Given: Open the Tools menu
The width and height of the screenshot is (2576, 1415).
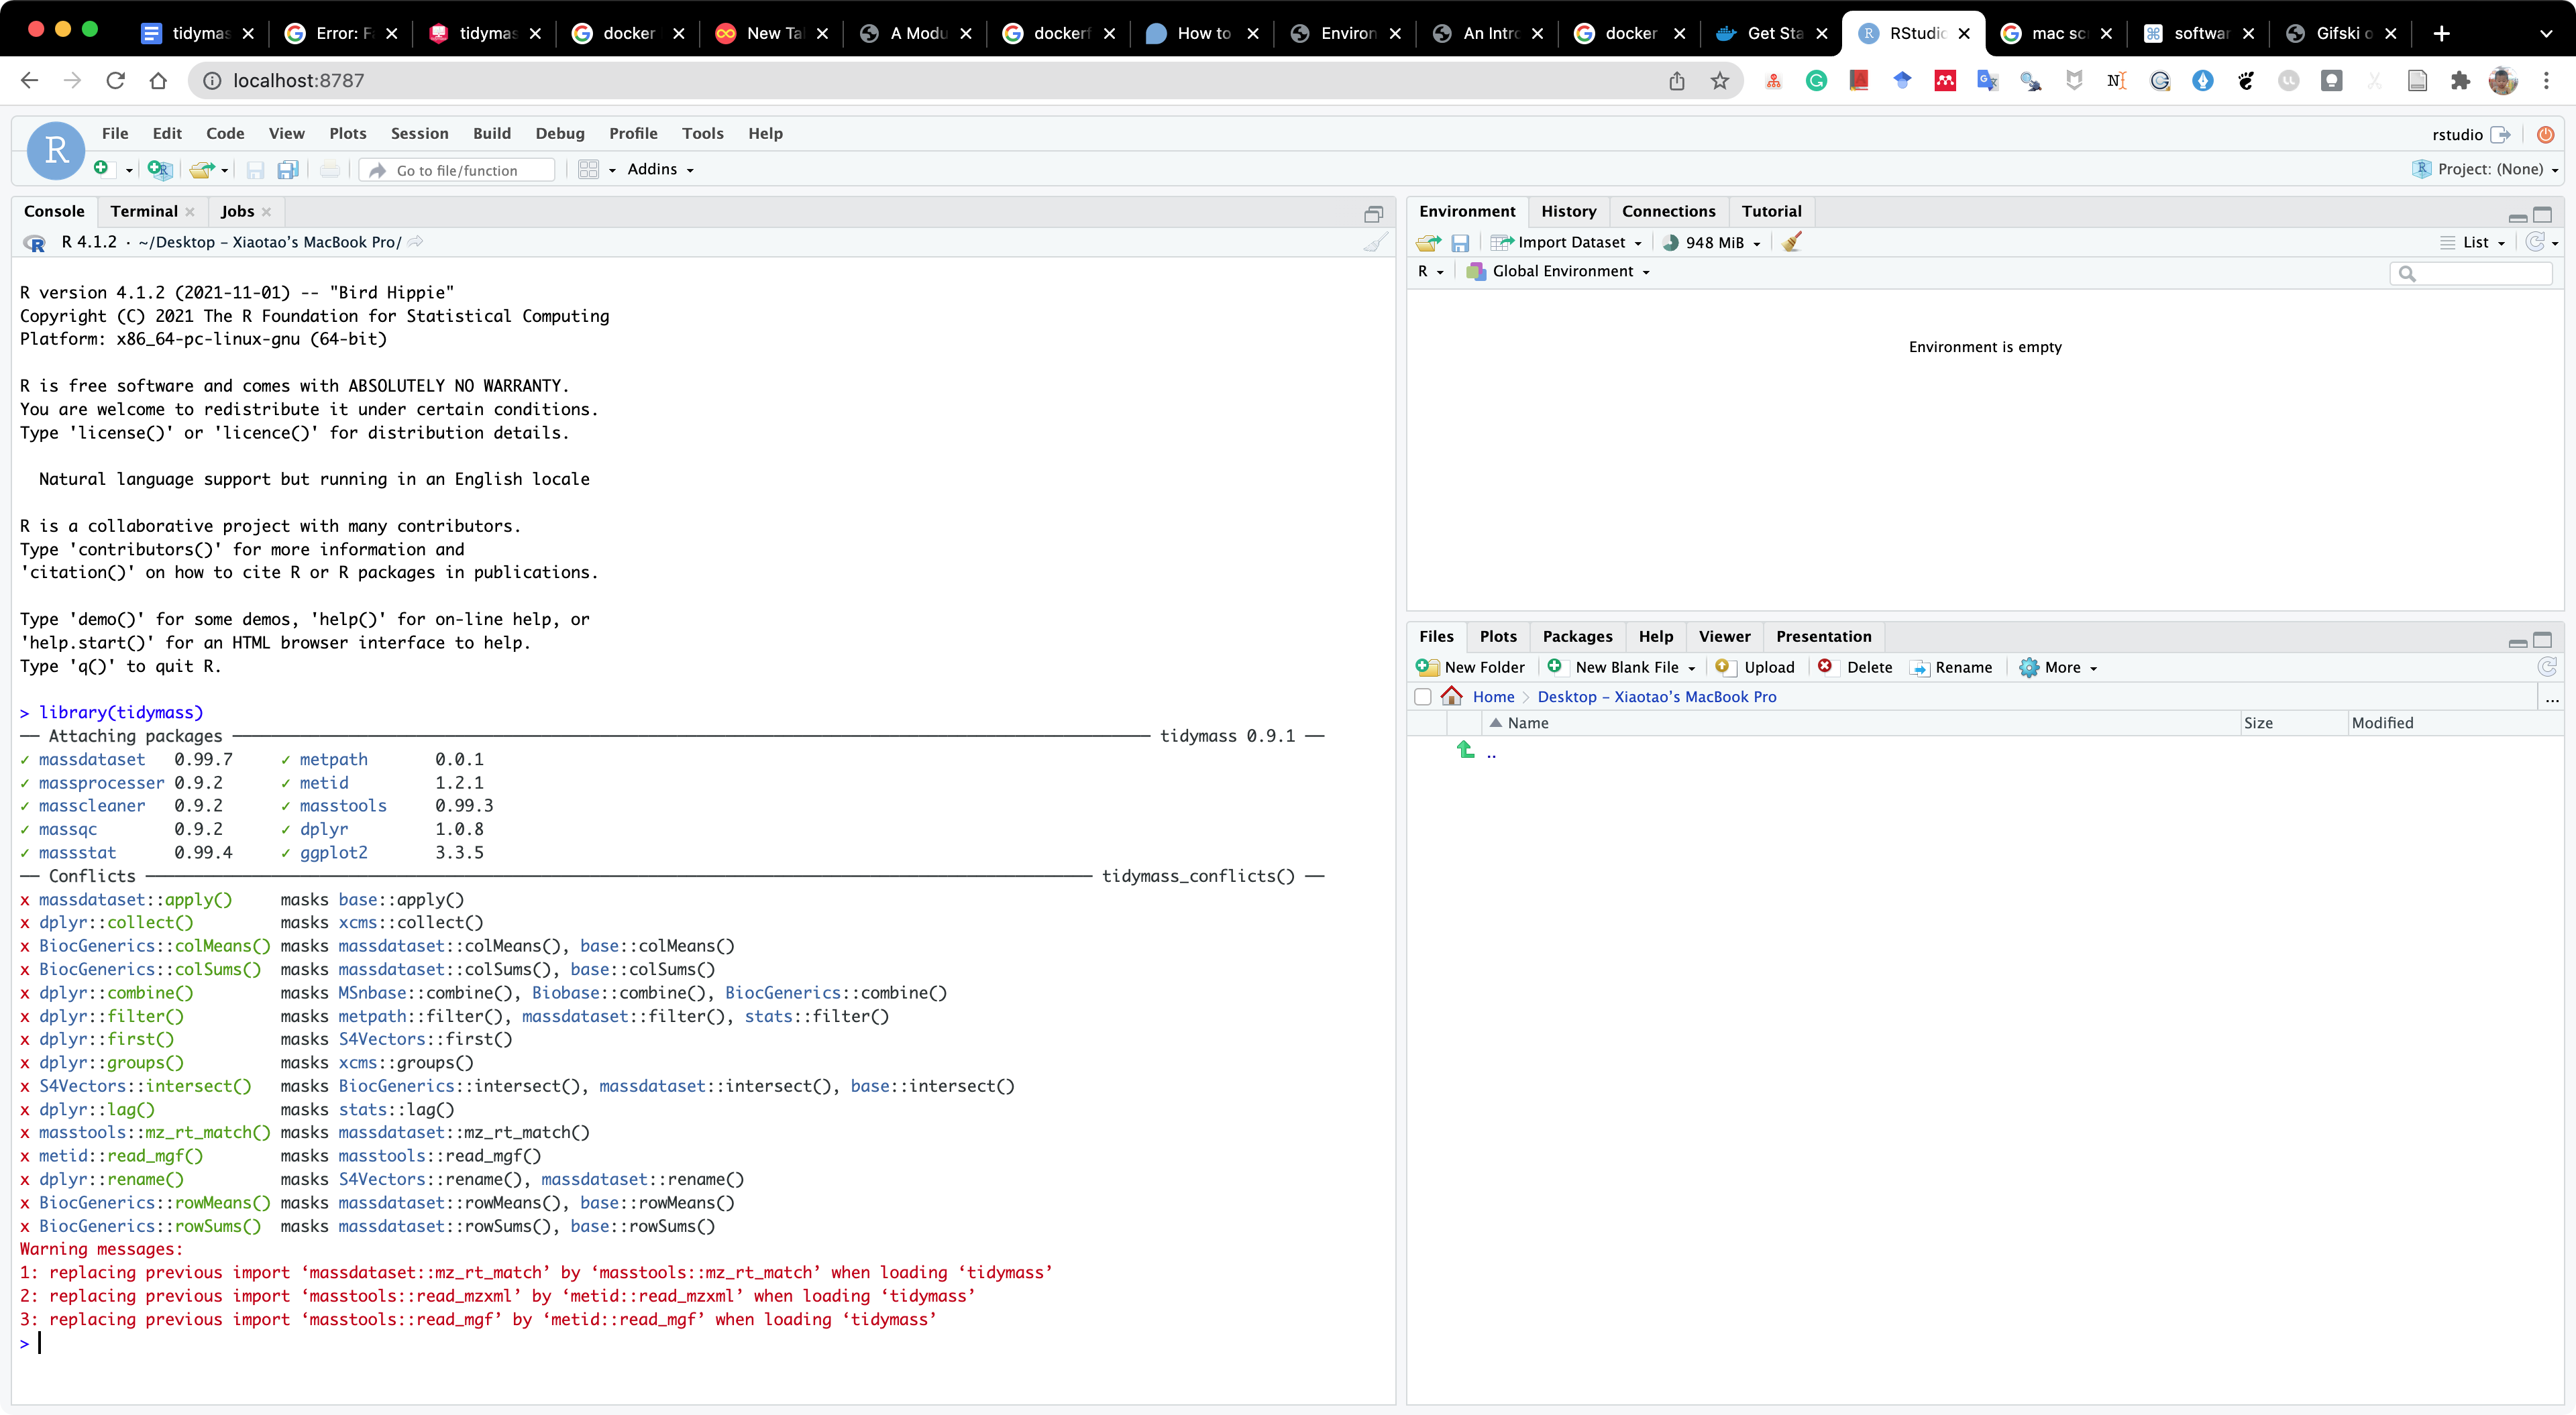Looking at the screenshot, I should point(702,133).
